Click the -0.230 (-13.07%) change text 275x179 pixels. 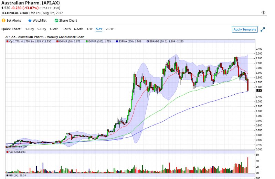(25, 8)
